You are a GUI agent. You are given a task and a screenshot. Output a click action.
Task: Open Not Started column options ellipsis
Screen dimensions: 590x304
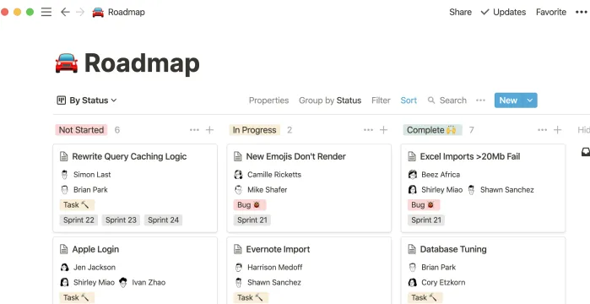pyautogui.click(x=194, y=130)
